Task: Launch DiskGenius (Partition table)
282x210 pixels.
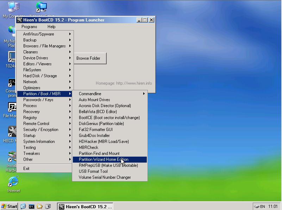Action: coord(110,124)
